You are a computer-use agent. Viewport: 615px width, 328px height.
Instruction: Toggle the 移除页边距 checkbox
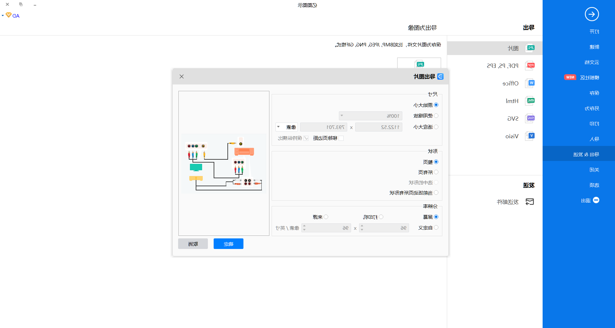click(341, 138)
